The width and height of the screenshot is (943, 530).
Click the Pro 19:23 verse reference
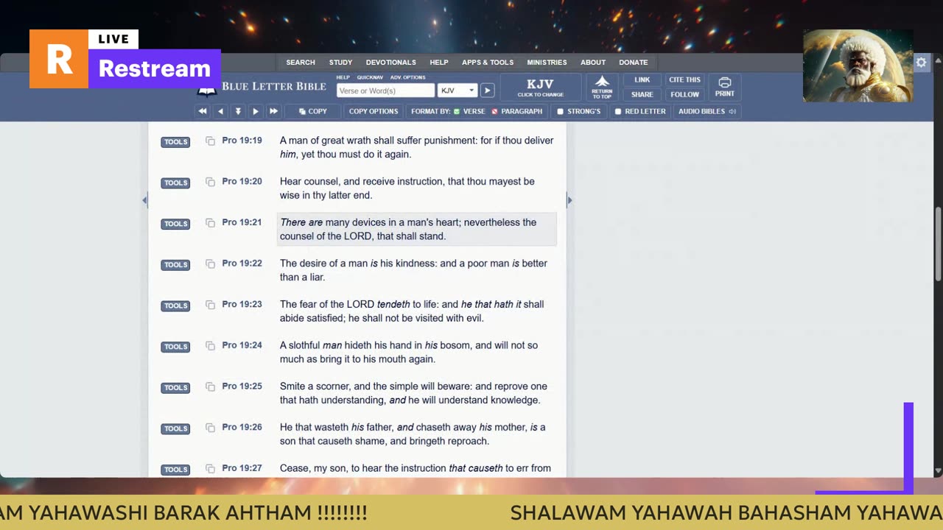(242, 304)
